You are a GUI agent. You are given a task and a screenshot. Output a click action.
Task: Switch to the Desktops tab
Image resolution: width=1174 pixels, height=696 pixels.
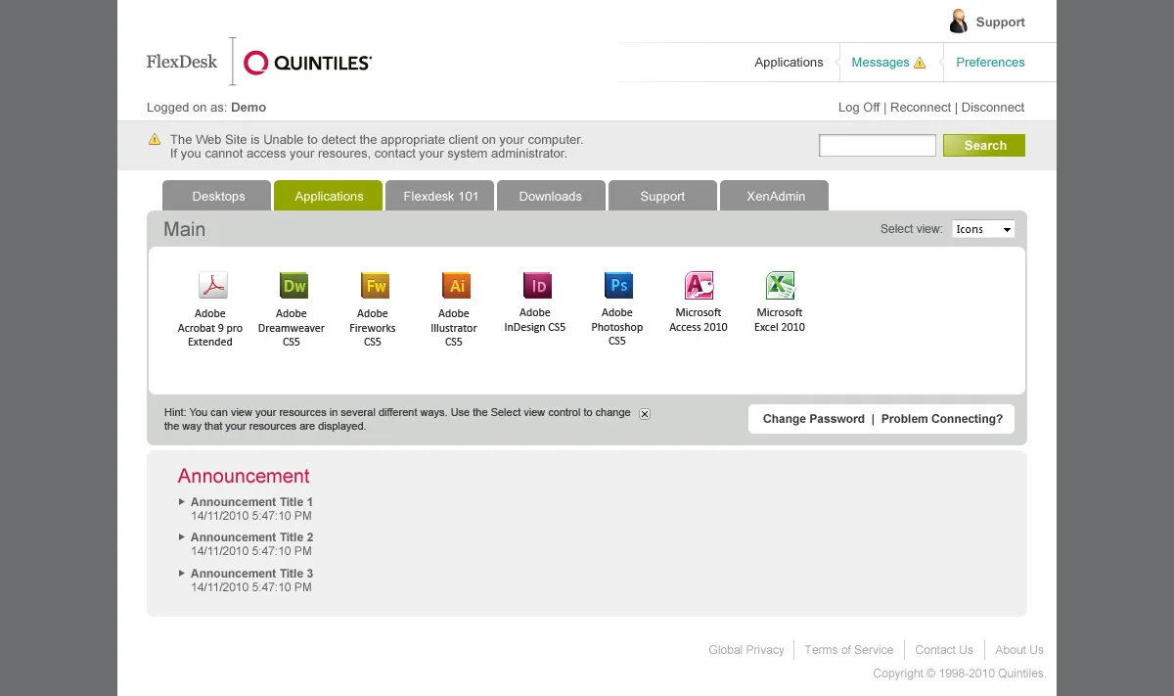click(x=218, y=196)
